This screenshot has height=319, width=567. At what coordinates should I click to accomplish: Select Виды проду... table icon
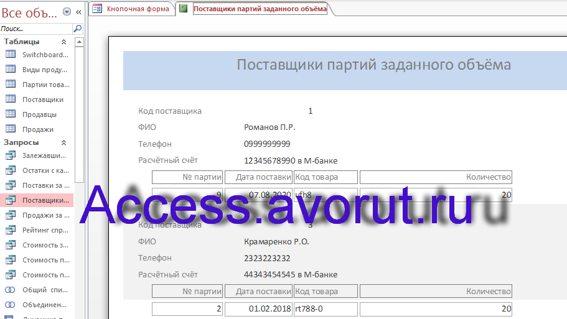pos(11,69)
